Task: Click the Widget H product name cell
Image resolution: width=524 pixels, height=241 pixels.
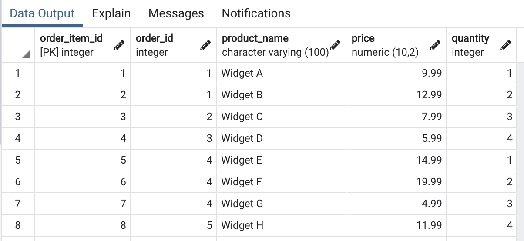Action: (x=281, y=225)
